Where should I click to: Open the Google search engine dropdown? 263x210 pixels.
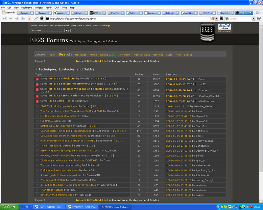[x=253, y=19]
